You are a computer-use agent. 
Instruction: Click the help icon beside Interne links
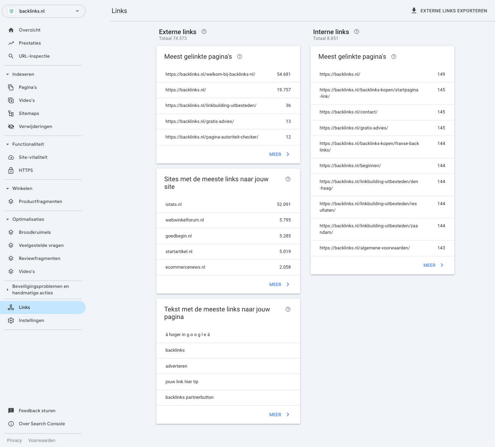click(356, 32)
